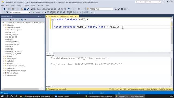Screen dimensions: 174x98
Task: Click the Copy icon in toolbar
Action: 62,9
